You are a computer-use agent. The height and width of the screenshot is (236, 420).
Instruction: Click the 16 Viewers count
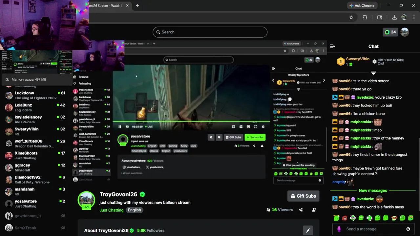coord(280,210)
